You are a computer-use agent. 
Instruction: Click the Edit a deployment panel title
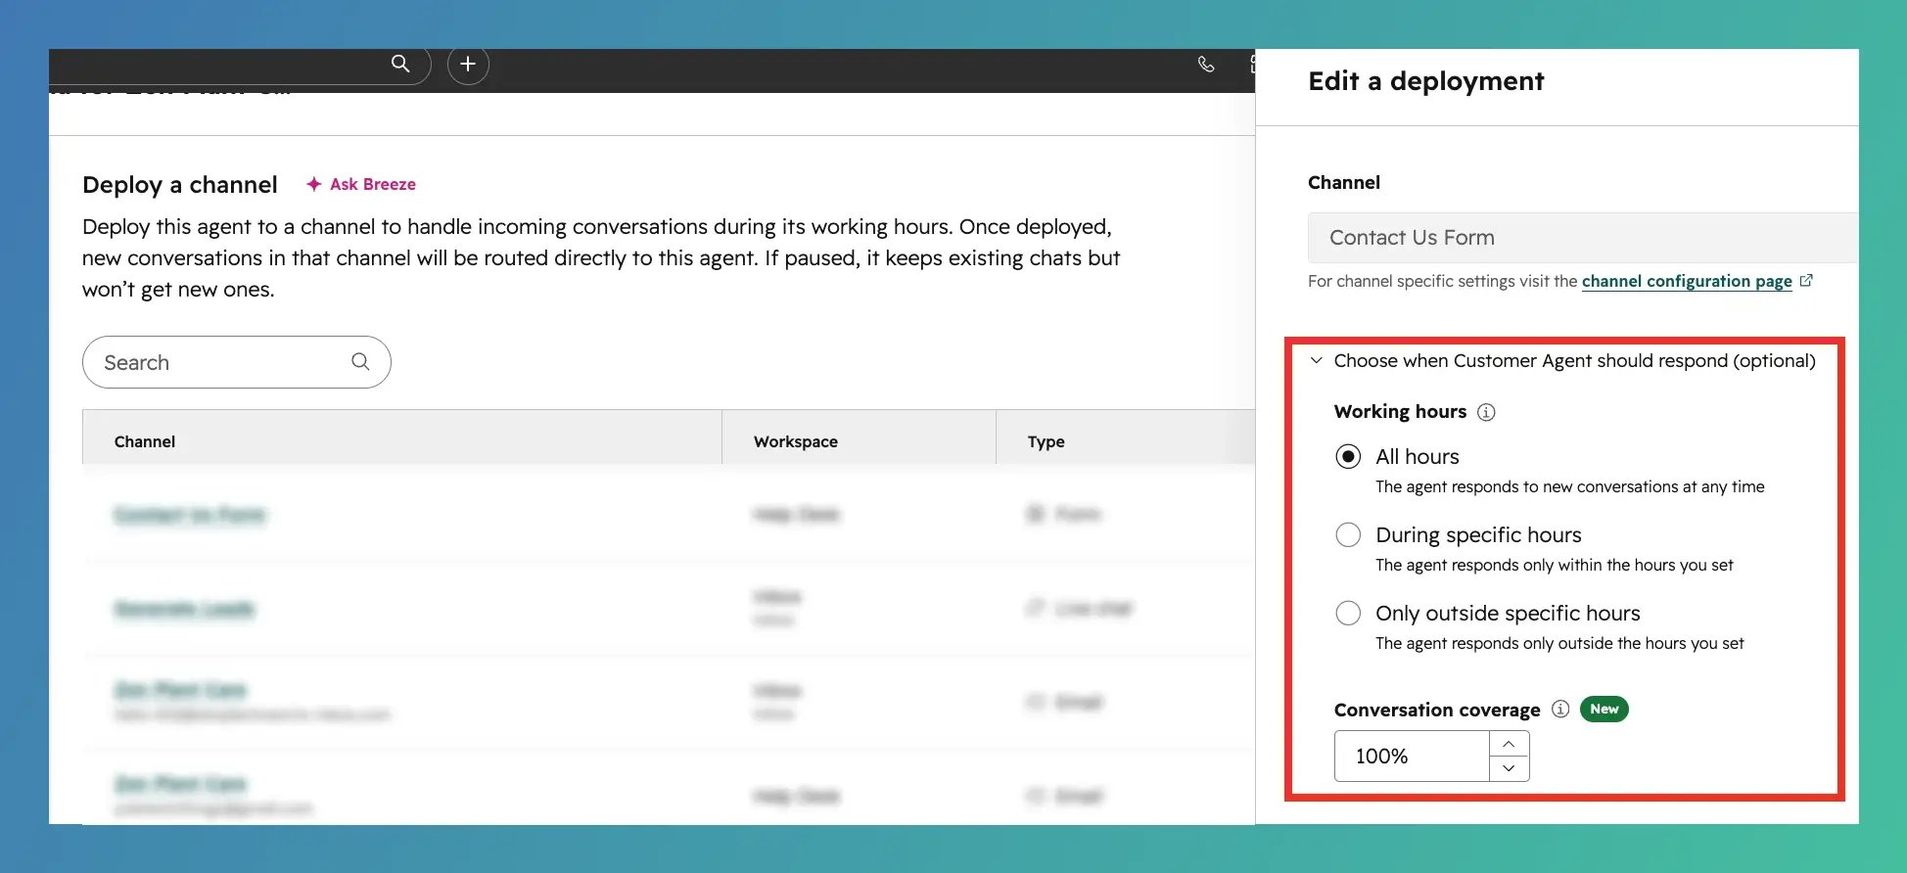coord(1426,81)
